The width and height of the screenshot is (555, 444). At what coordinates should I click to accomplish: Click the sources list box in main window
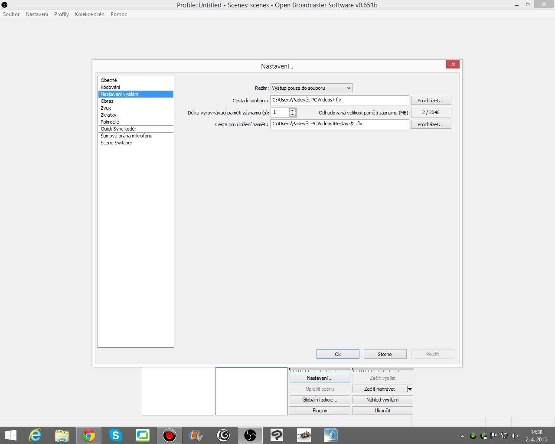(251, 391)
